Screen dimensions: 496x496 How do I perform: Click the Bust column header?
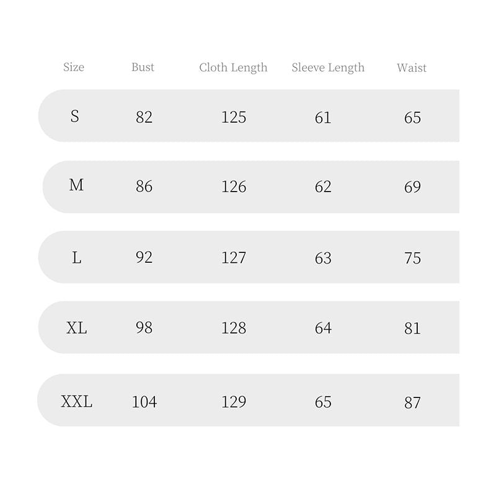pyautogui.click(x=143, y=67)
